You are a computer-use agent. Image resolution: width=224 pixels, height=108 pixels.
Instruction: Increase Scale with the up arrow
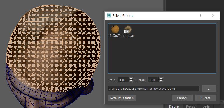pos(131,79)
